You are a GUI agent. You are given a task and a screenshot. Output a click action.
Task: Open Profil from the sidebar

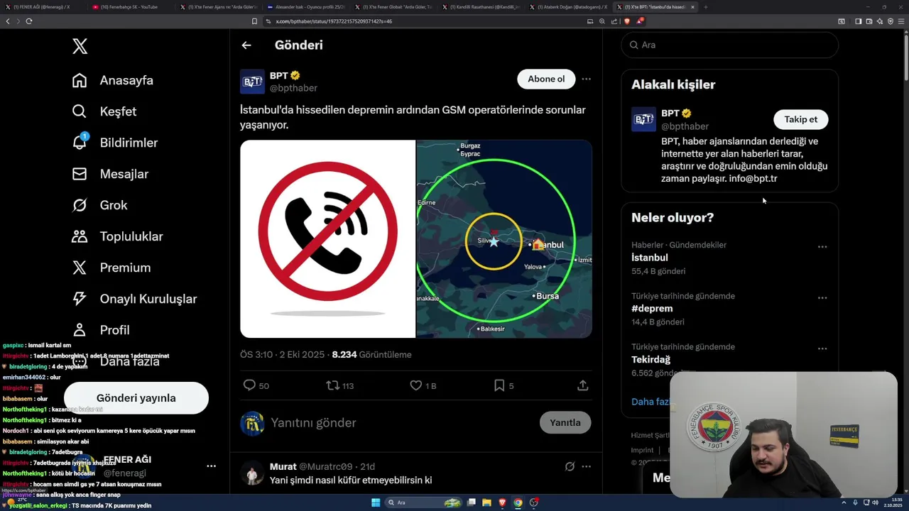click(x=100, y=330)
